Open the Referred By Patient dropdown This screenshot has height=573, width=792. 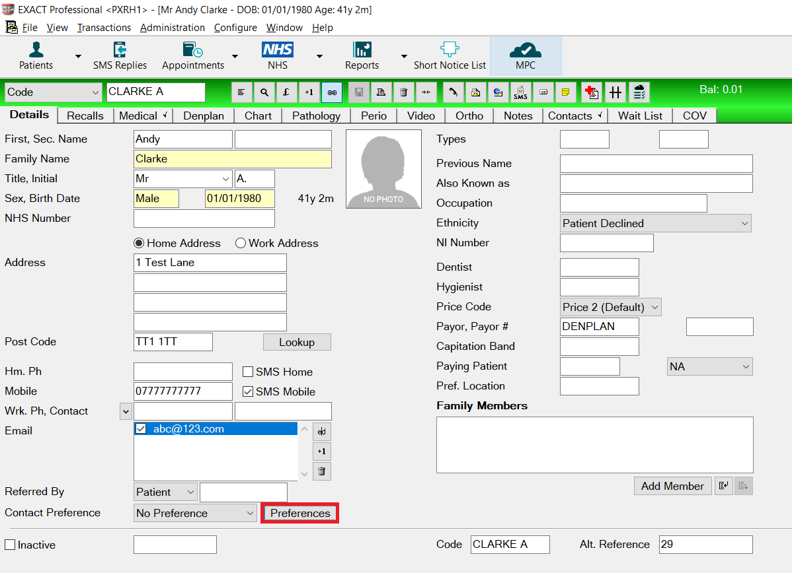pyautogui.click(x=166, y=492)
